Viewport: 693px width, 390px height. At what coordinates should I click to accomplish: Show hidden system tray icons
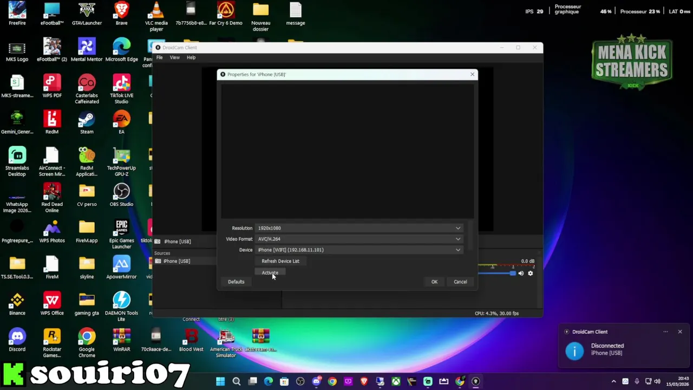pos(613,381)
